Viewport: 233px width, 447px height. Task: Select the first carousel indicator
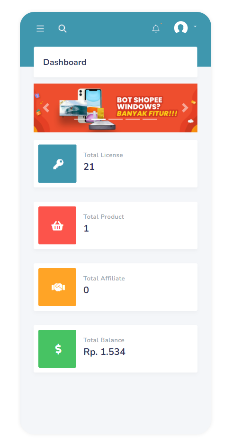[x=81, y=119]
